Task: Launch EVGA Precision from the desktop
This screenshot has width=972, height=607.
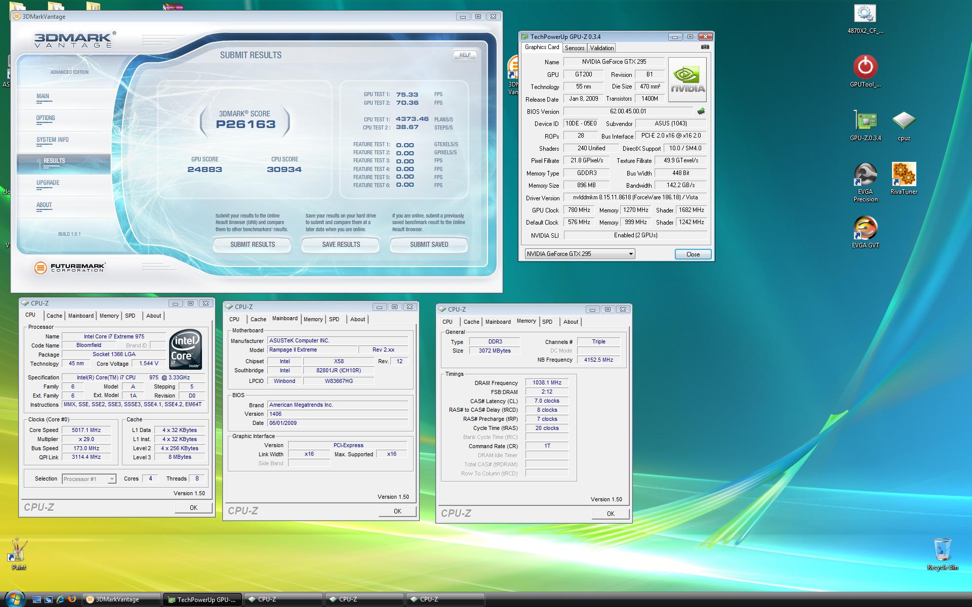Action: (865, 182)
